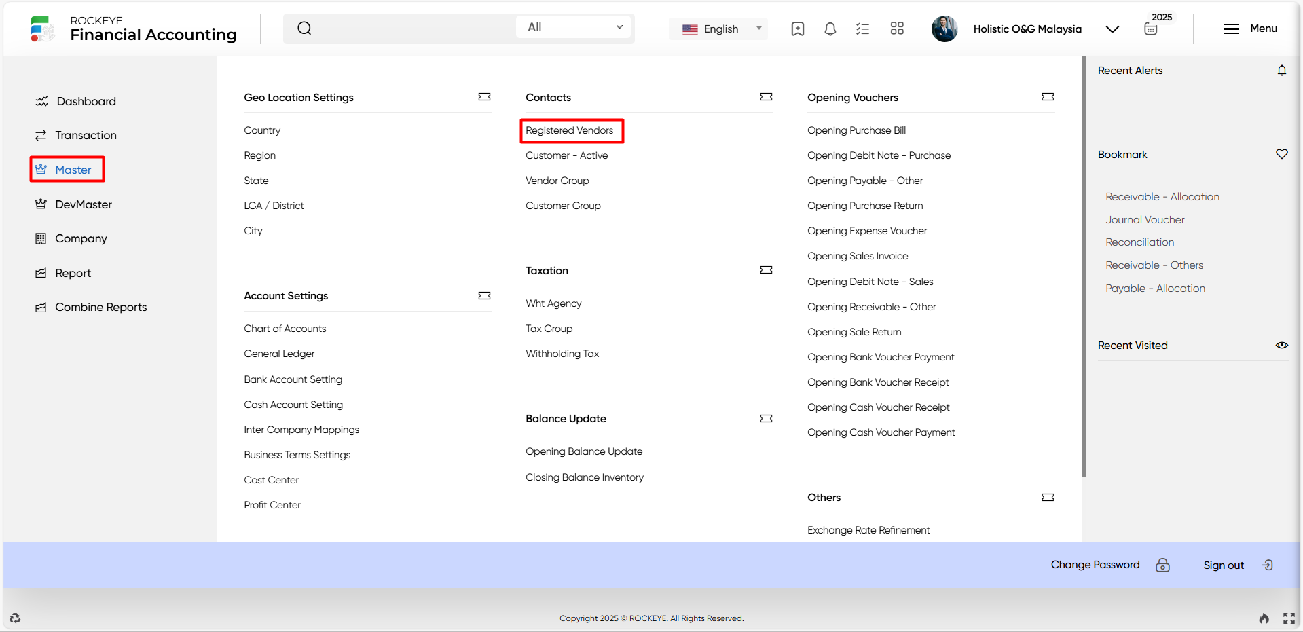The image size is (1303, 632).
Task: Open notifications bell in top bar
Action: point(830,29)
